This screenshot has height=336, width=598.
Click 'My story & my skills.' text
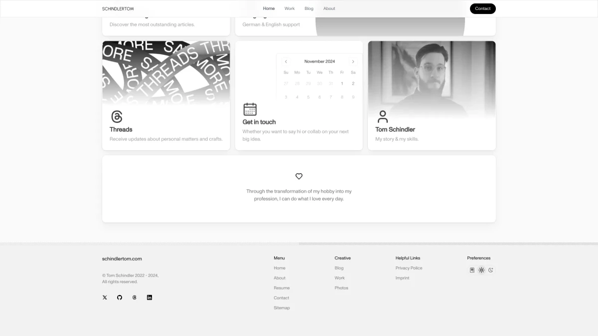(397, 139)
